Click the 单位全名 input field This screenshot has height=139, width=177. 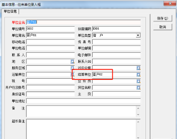coord(84,22)
